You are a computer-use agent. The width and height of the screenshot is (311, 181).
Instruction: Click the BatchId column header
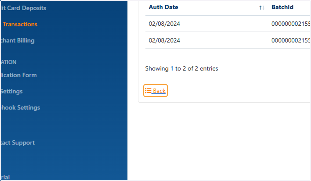point(282,7)
